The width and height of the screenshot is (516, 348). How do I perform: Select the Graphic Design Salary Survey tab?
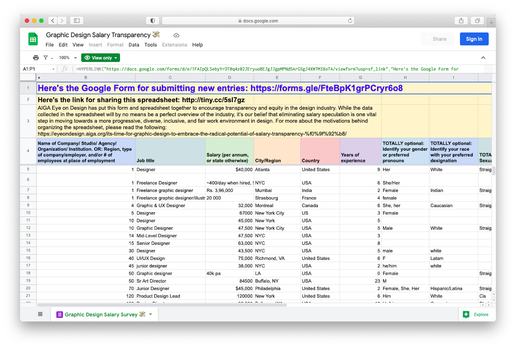click(x=101, y=314)
